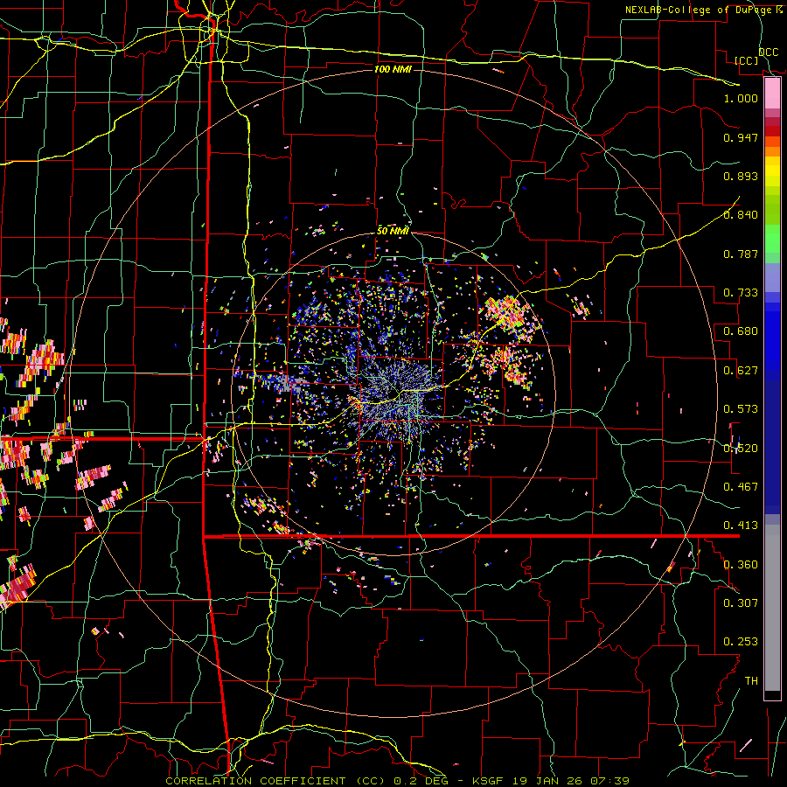Select the 0.627 scale value

tap(741, 371)
